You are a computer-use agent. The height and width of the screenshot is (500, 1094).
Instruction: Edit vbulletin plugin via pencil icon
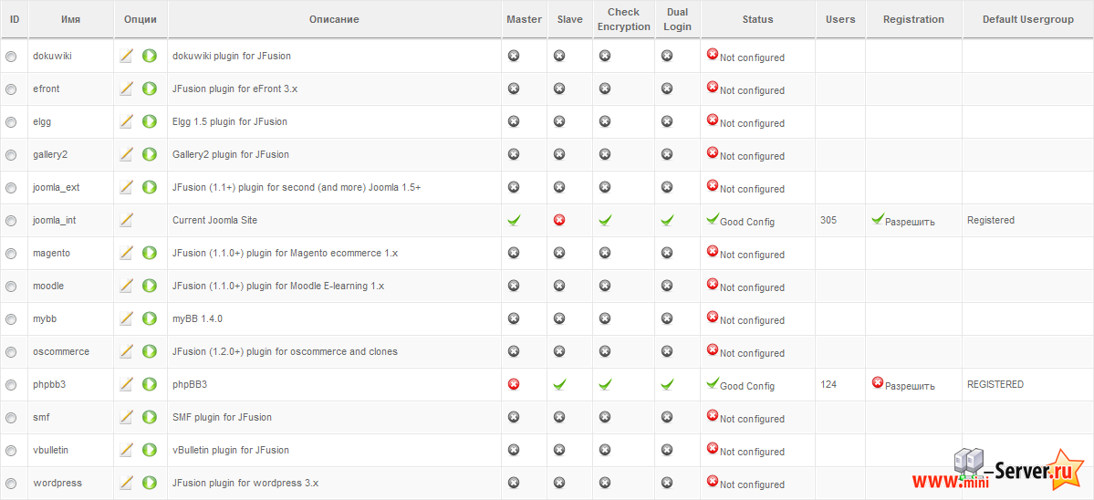point(126,450)
